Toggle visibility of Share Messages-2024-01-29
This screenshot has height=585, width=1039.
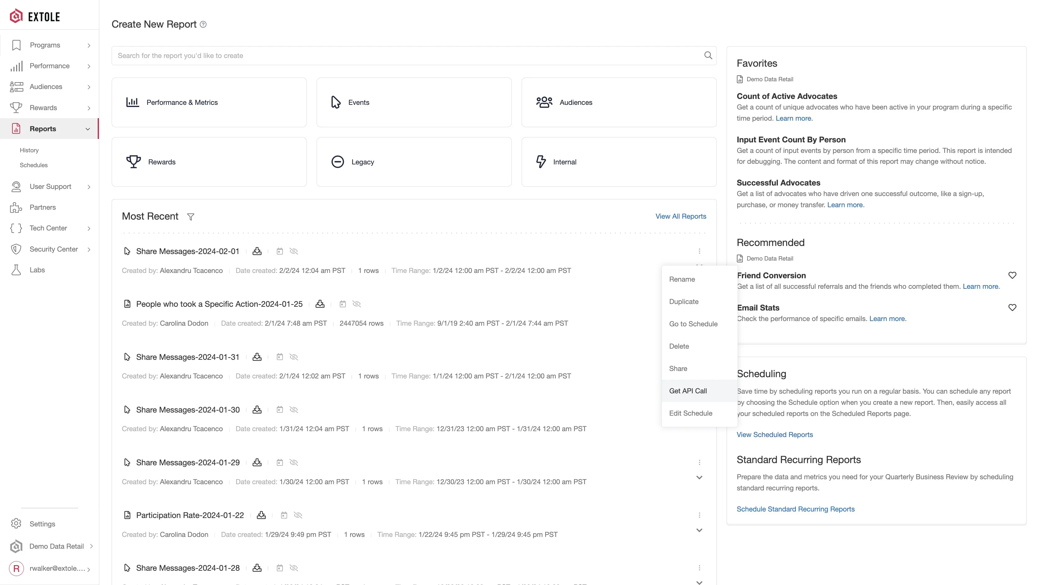coord(294,463)
